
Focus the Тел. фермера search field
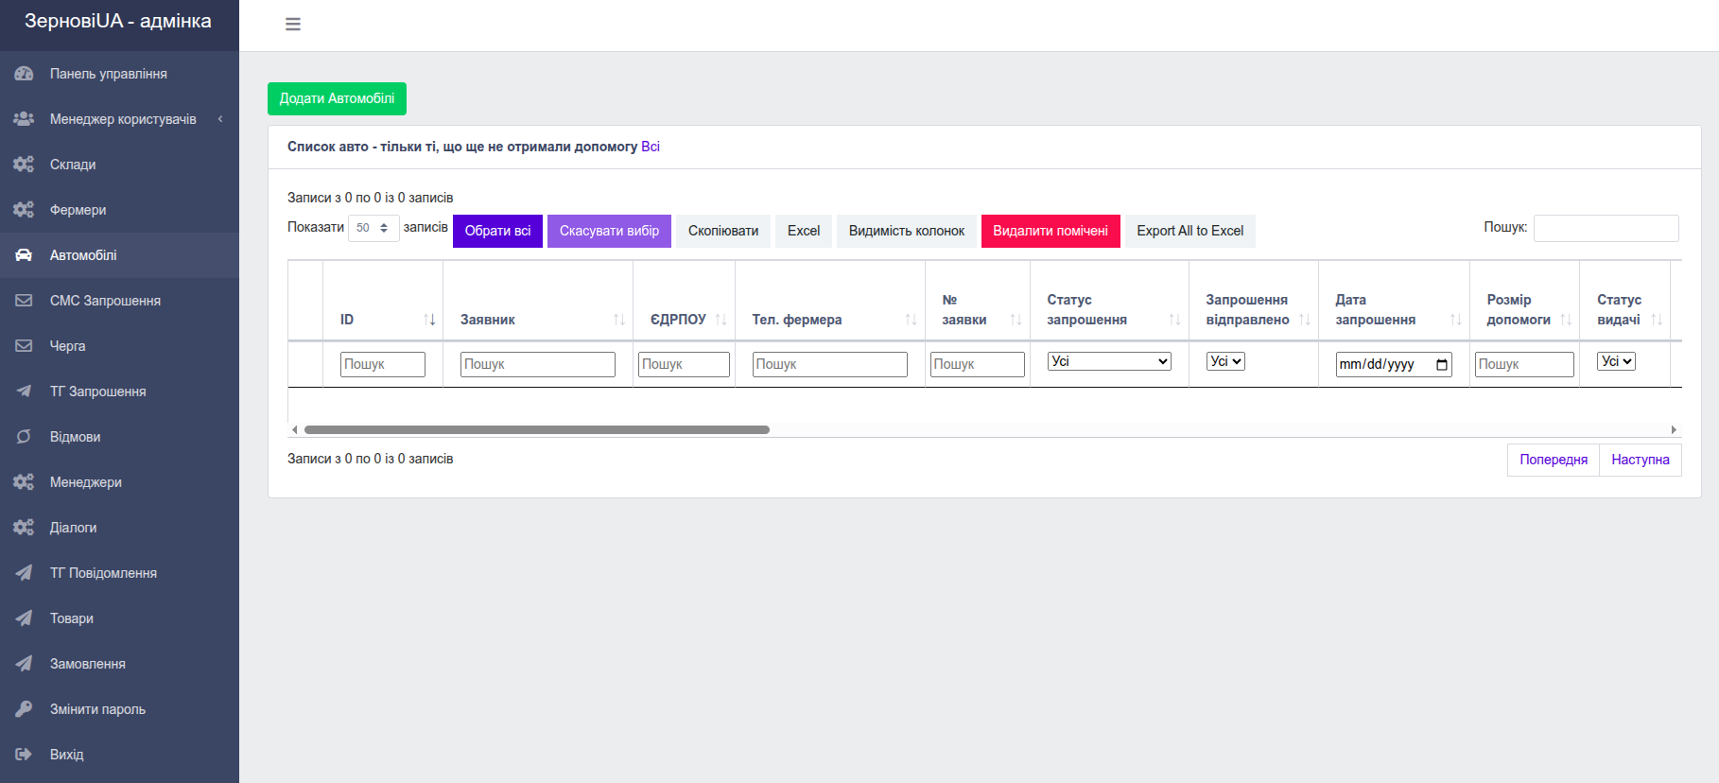click(830, 364)
